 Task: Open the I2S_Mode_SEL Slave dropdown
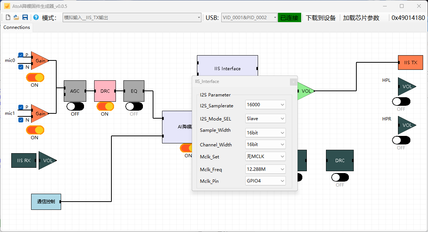[265, 119]
